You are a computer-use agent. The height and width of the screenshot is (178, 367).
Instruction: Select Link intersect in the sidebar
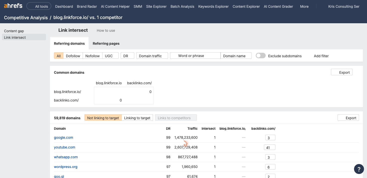coord(24,37)
